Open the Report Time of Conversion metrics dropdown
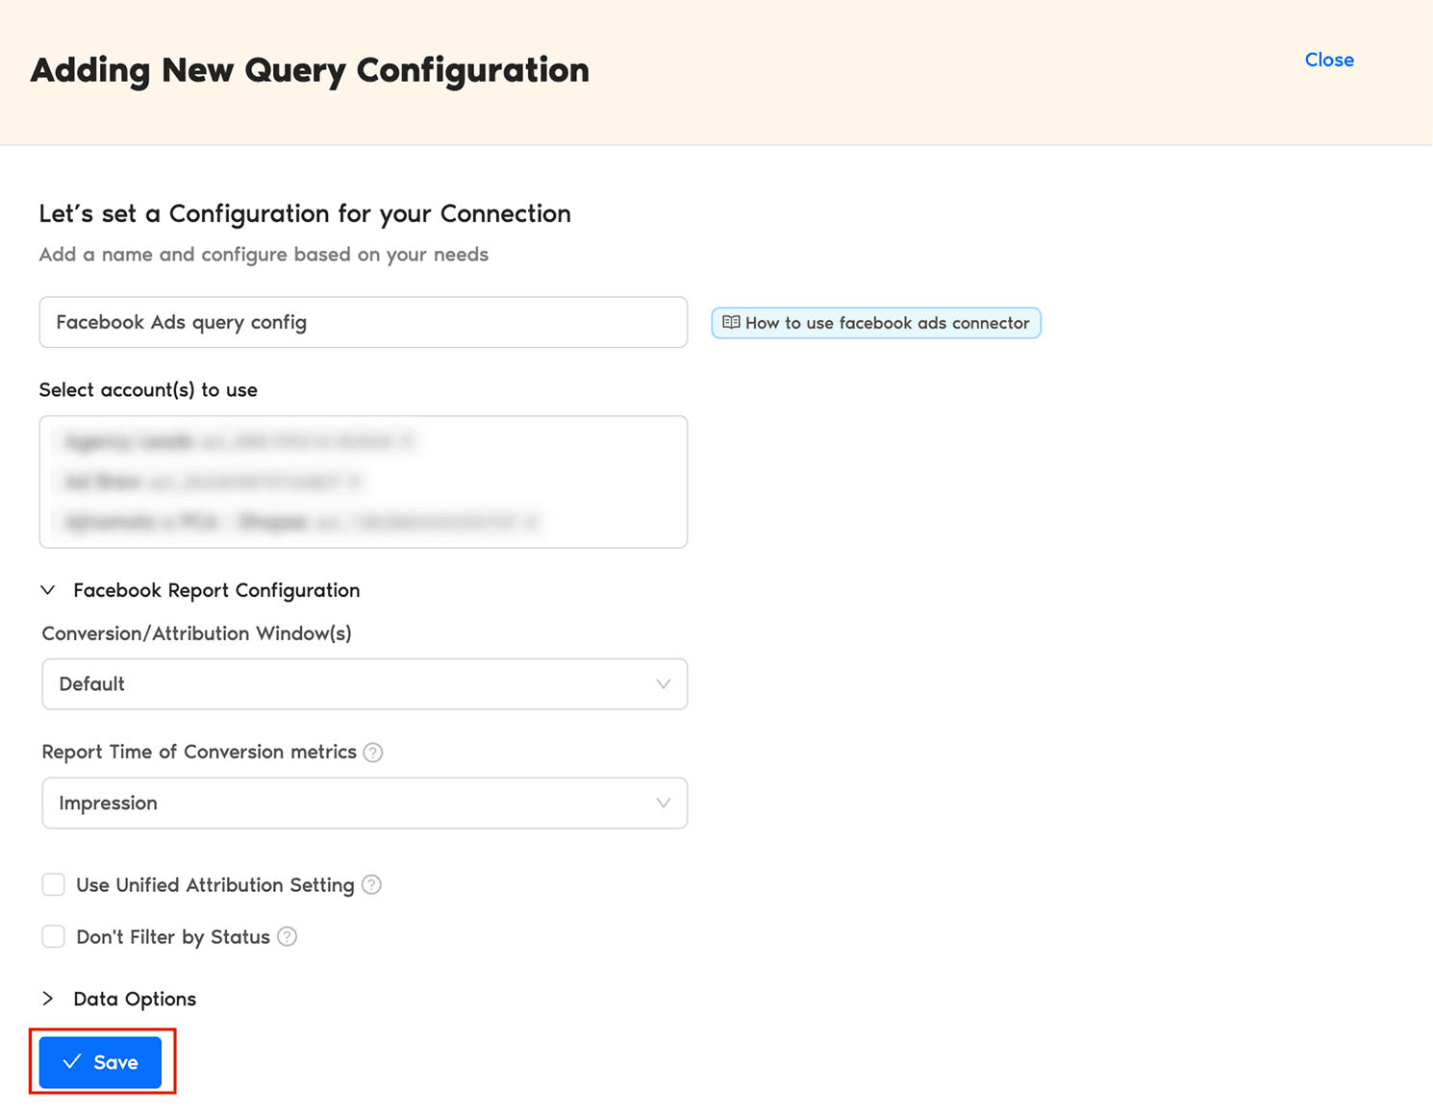Viewport: 1433px width, 1113px height. click(364, 803)
